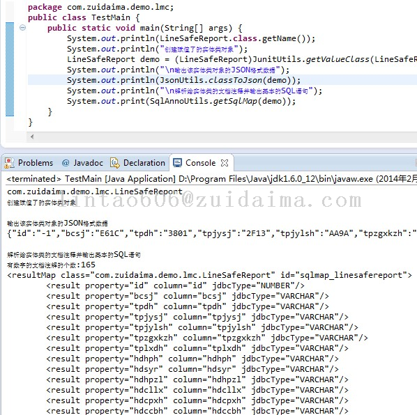Click the Declaration tab page icon
Image resolution: width=417 pixels, height=415 pixels.
coord(115,163)
